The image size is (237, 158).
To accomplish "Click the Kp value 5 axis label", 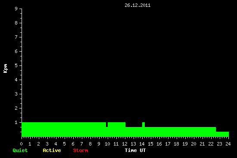I will coord(16,65).
